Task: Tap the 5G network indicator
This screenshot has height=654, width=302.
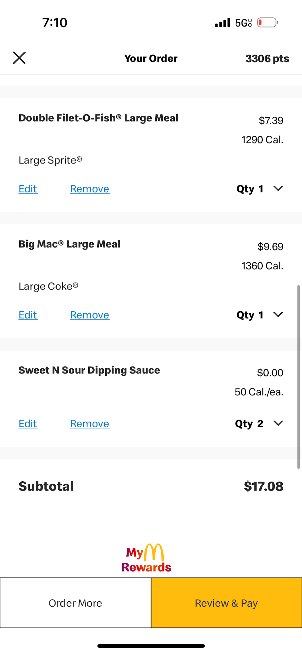Action: 243,23
